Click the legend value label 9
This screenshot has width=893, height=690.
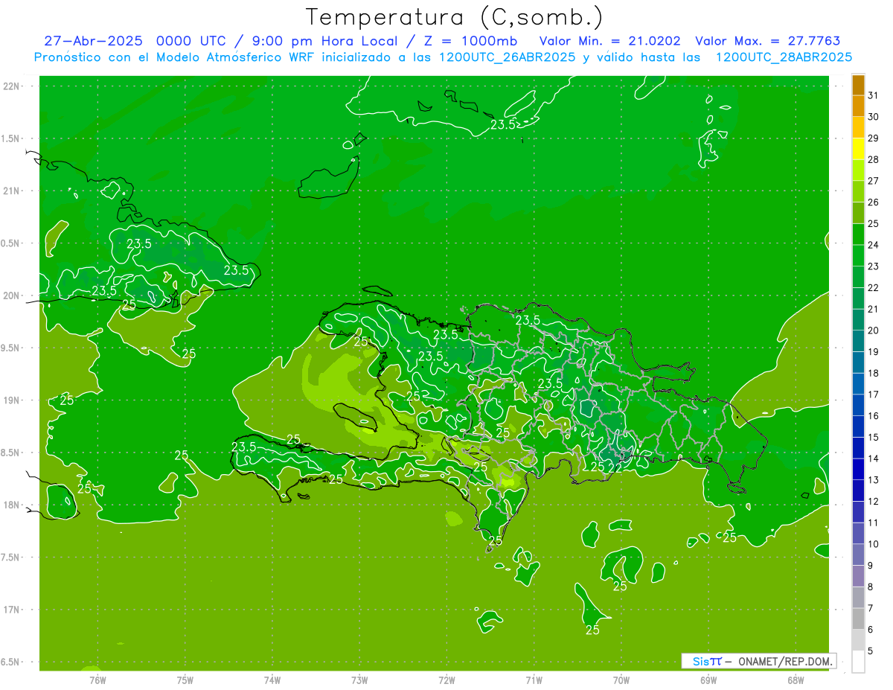pos(871,565)
